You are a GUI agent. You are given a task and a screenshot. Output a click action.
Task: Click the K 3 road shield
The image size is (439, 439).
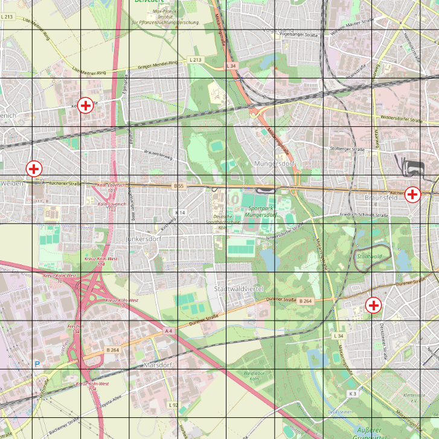click(x=353, y=394)
